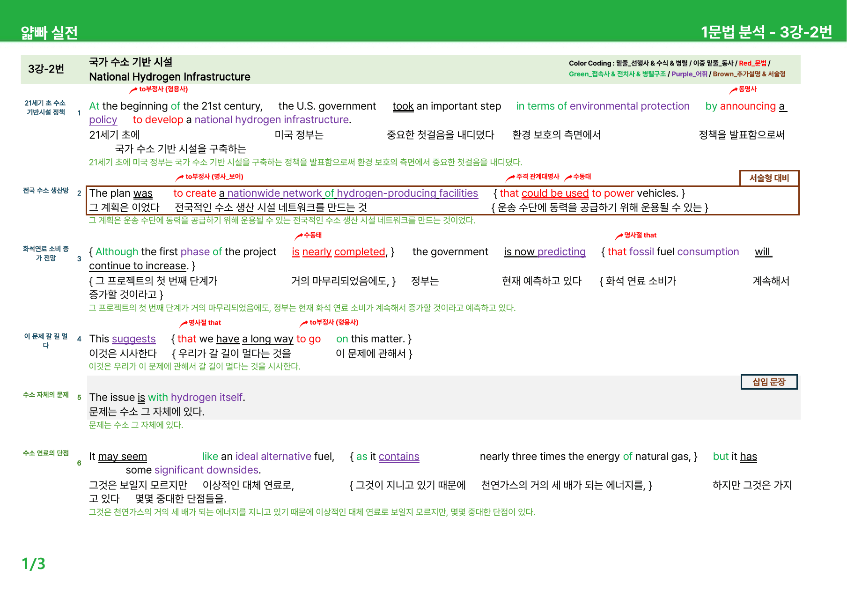Click the side note '전국 수소 생산망'
Viewport: 847px width, 599px height.
click(x=45, y=191)
